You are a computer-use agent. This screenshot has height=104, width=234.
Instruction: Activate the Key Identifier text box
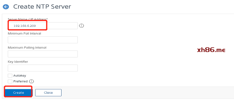pyautogui.click(x=43, y=68)
